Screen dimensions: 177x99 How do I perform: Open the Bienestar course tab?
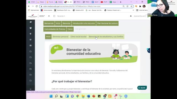coord(66,23)
